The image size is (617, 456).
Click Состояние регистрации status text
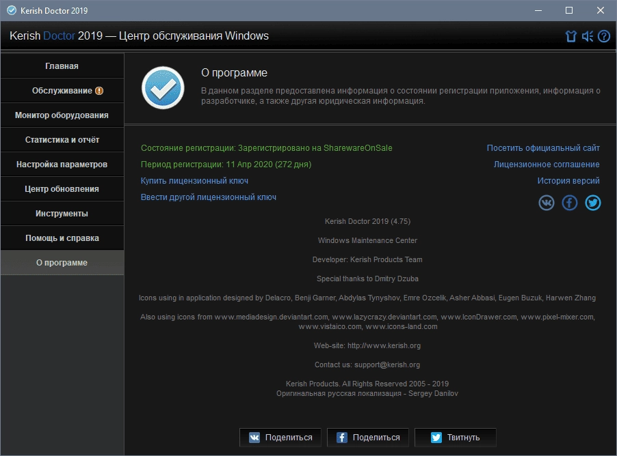coord(266,148)
